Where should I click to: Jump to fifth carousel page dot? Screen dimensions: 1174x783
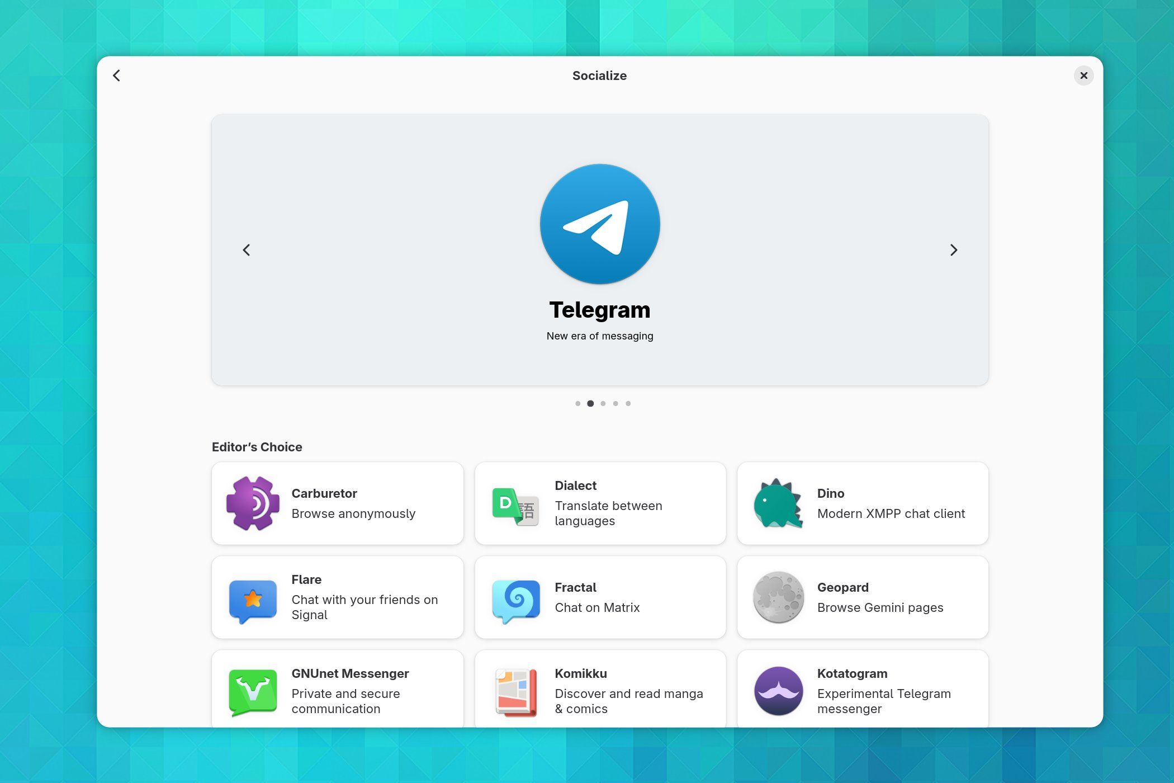(628, 403)
